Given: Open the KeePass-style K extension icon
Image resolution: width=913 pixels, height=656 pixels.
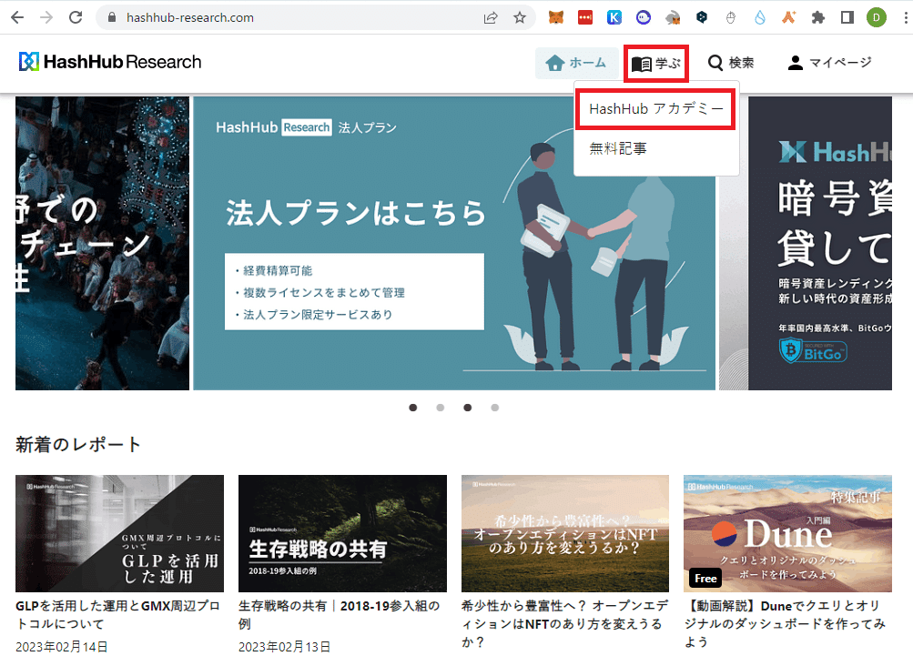Looking at the screenshot, I should tap(614, 16).
